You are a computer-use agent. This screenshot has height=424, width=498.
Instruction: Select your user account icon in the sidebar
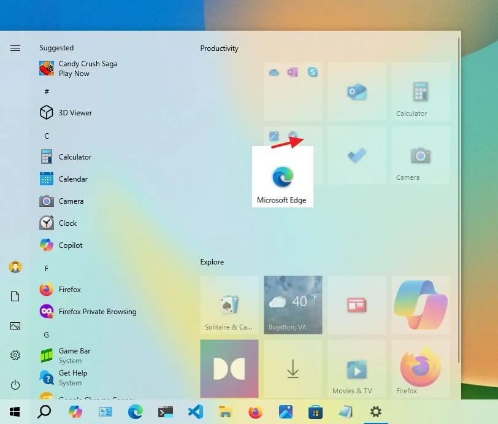pyautogui.click(x=15, y=266)
